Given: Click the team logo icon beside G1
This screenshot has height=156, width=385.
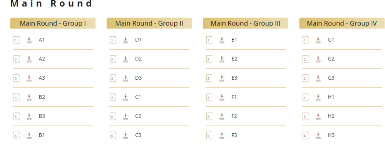Looking at the screenshot, I should [318, 40].
